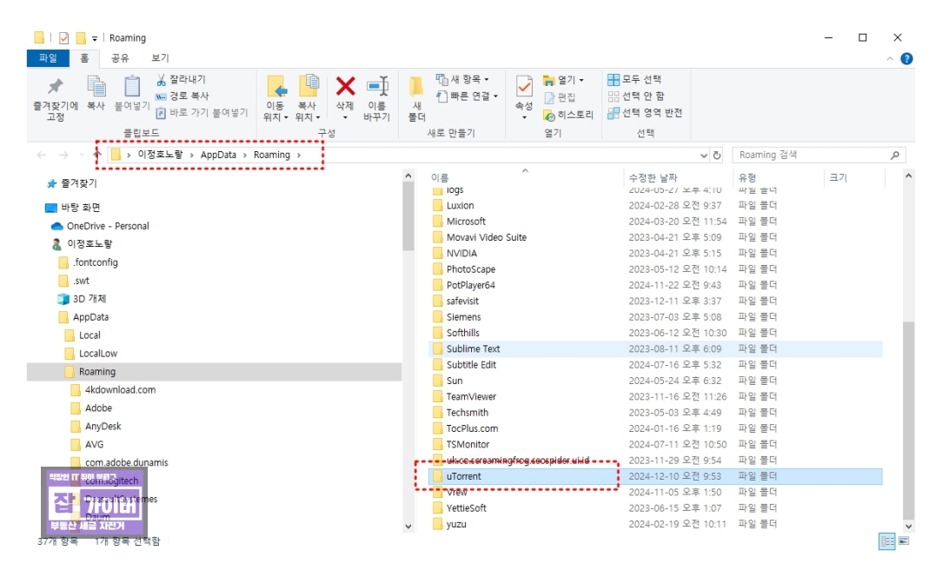This screenshot has width=942, height=577.
Task: Open New item (새 항목) dropdown
Action: 462,79
